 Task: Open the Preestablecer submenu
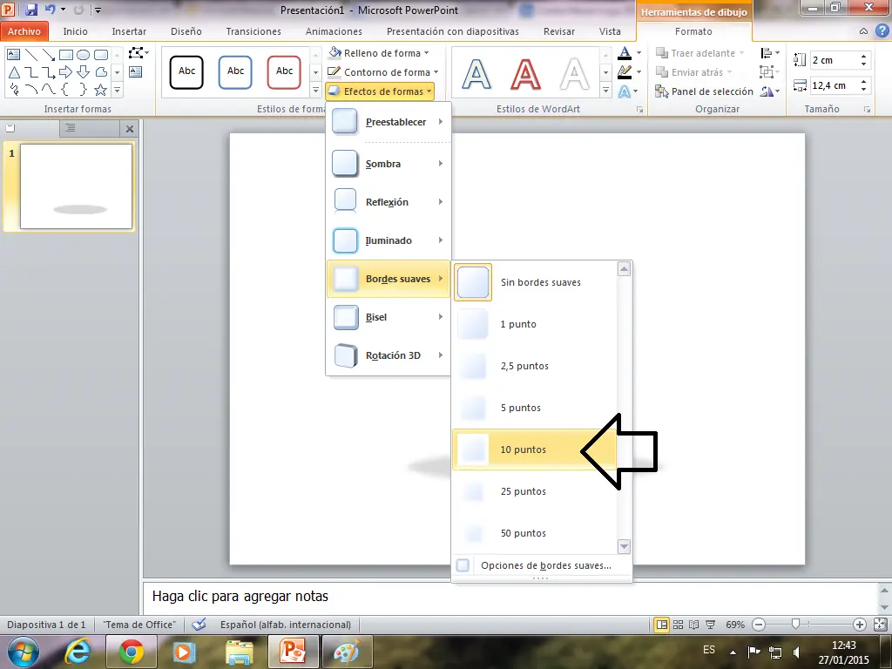click(x=389, y=122)
